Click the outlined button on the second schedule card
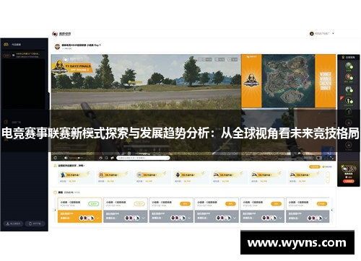 tap(139, 204)
